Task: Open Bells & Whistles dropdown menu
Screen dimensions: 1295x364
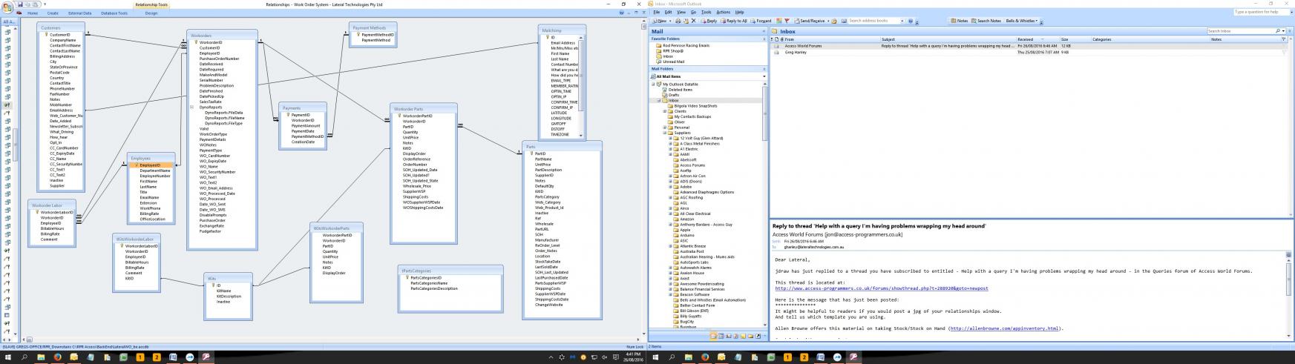Action: pos(1022,21)
